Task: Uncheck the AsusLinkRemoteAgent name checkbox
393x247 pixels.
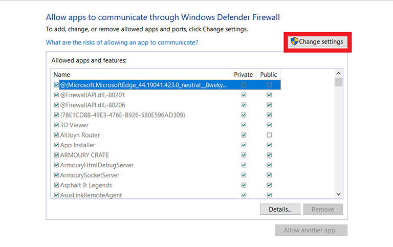Action: 56,195
